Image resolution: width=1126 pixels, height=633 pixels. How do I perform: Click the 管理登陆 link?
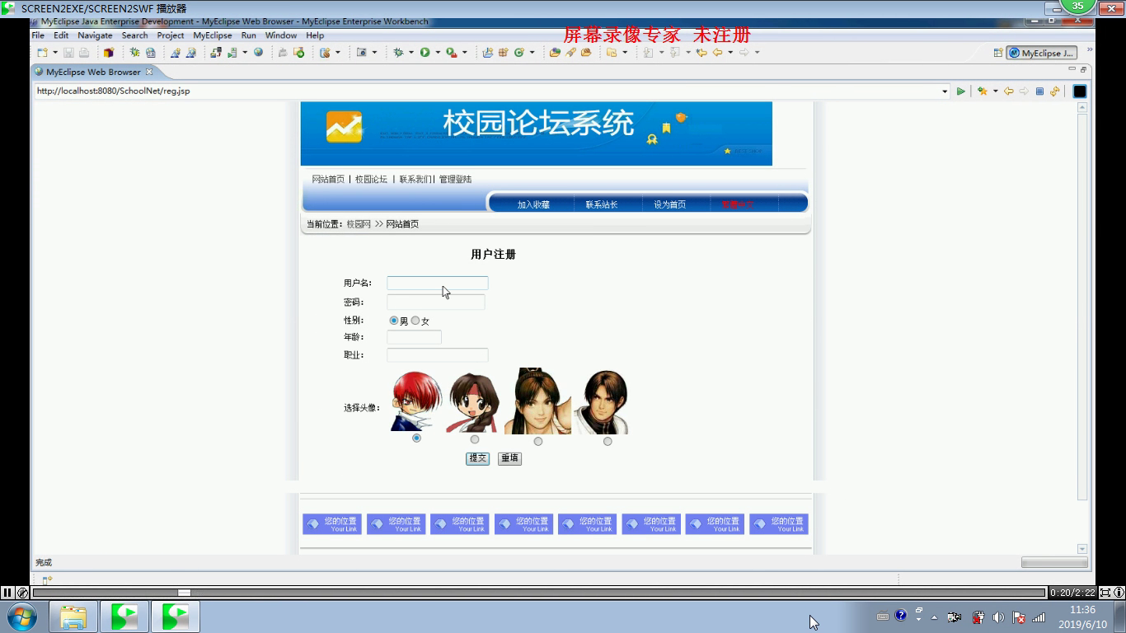[x=455, y=179]
